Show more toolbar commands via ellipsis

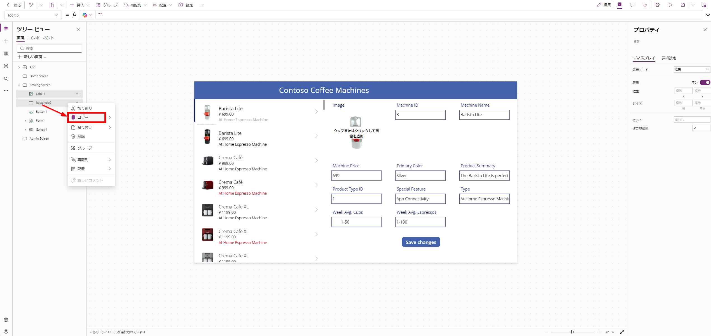202,5
